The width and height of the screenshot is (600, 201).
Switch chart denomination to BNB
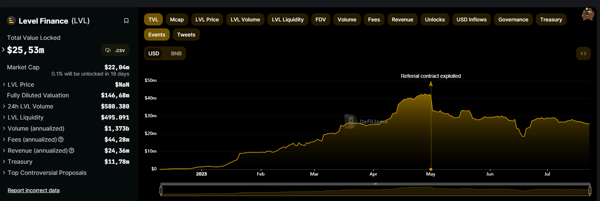[x=176, y=53]
